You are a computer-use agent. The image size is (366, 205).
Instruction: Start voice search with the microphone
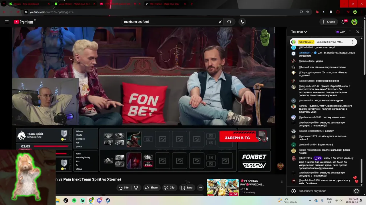tap(242, 22)
